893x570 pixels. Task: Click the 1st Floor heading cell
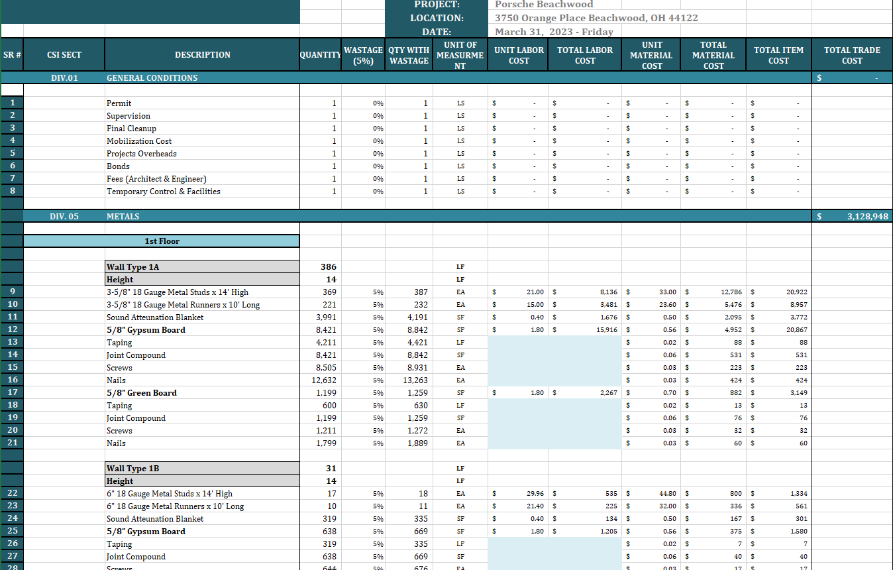click(162, 241)
